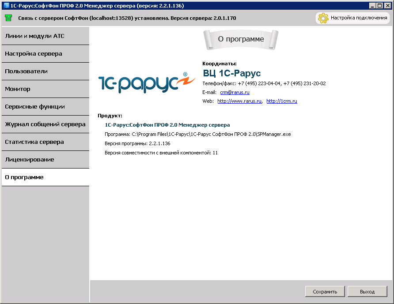394x304 pixels.
Task: Go to Лицензирование section
Action: [x=45, y=160]
